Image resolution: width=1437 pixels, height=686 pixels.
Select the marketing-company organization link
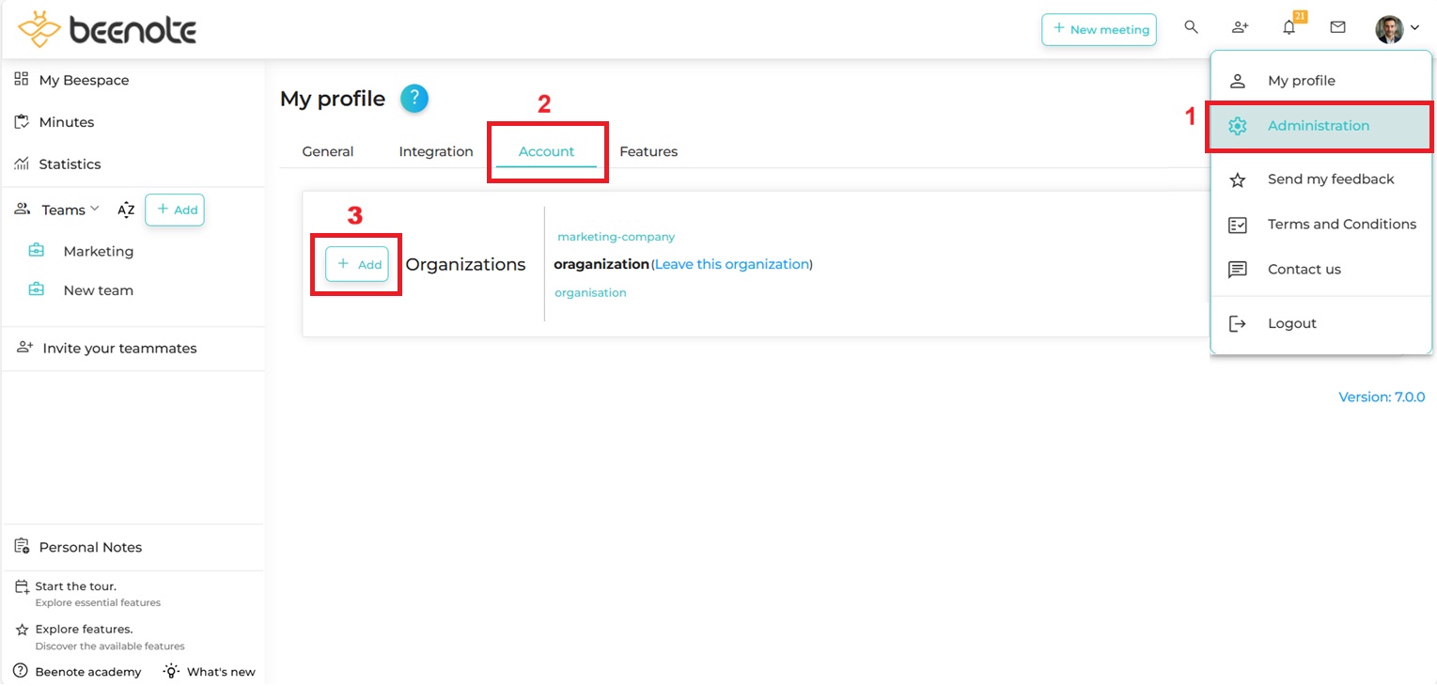(616, 237)
